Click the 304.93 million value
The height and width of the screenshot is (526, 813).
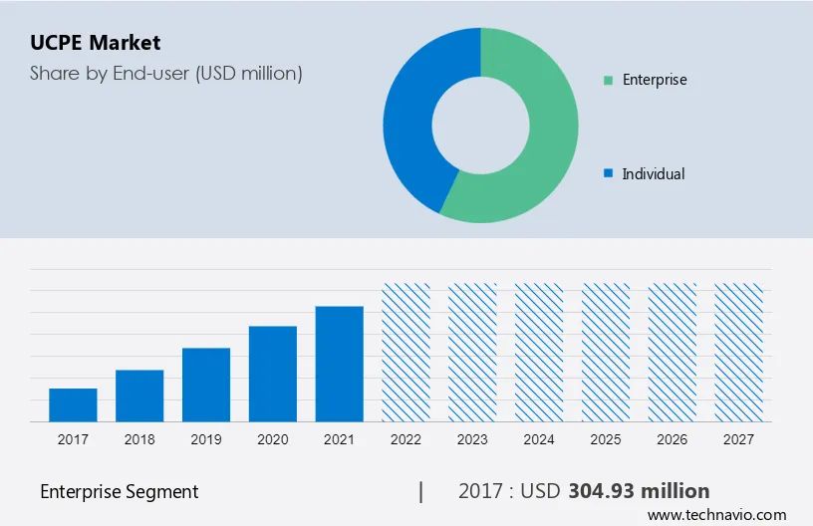tap(639, 491)
